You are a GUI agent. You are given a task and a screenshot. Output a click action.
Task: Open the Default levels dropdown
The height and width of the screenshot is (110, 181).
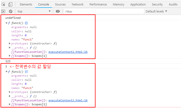tap(156, 11)
